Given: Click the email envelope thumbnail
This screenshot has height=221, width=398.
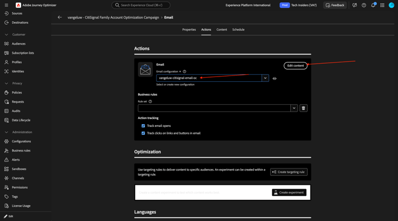Looking at the screenshot, I should (x=145, y=70).
